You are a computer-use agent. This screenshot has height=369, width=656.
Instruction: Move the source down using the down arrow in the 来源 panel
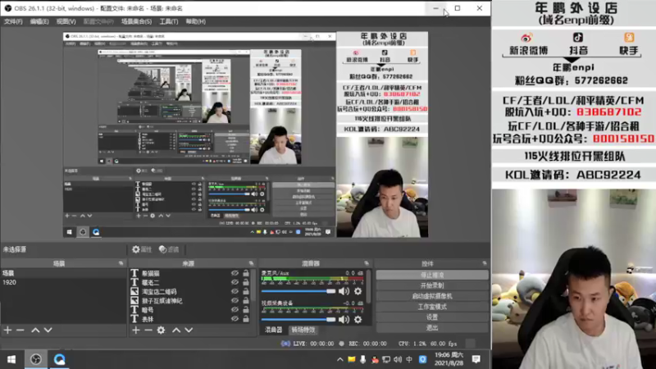click(189, 330)
